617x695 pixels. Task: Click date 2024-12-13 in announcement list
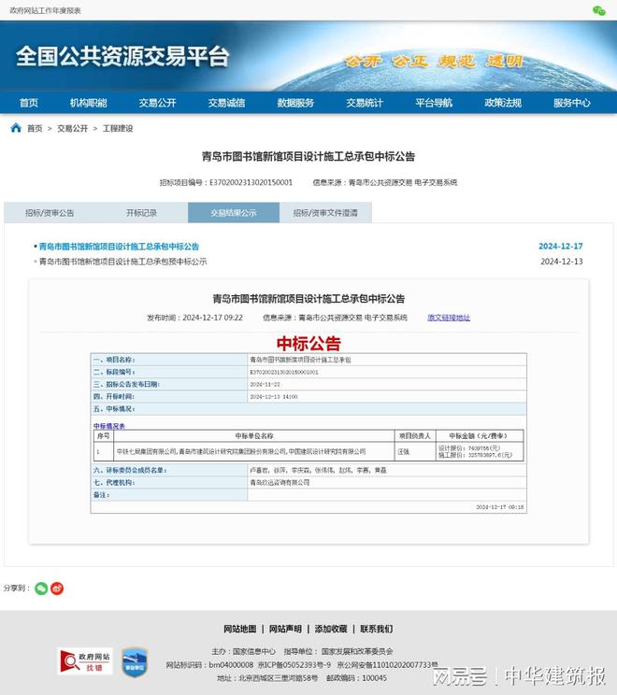[x=562, y=262]
